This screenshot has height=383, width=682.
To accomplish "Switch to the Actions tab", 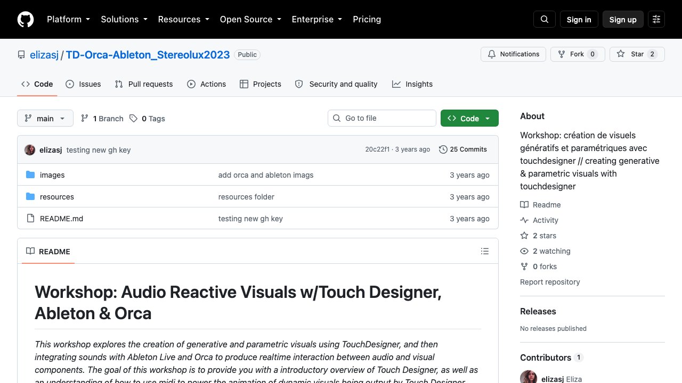I will (207, 84).
